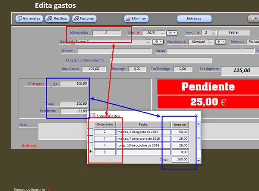Click the Pendiente field 25,00
Image resolution: width=259 pixels, height=191 pixels.
pos(74,111)
